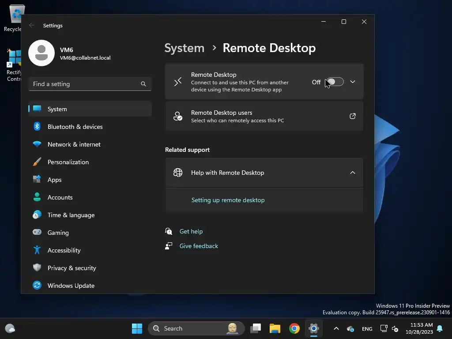
Task: Open the Setting up remote desktop link
Action: coord(228,200)
